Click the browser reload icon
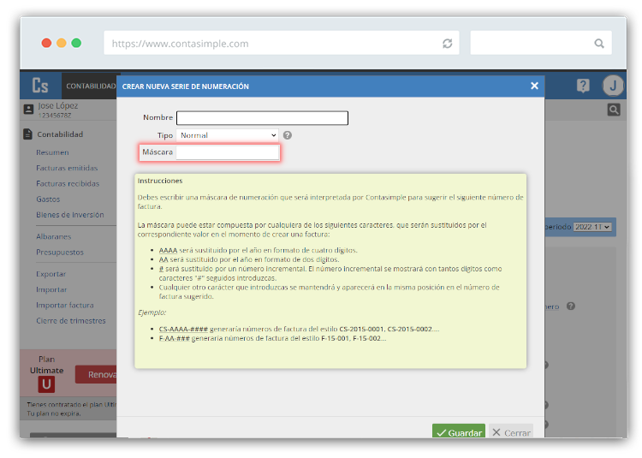The image size is (642, 458). [x=447, y=43]
